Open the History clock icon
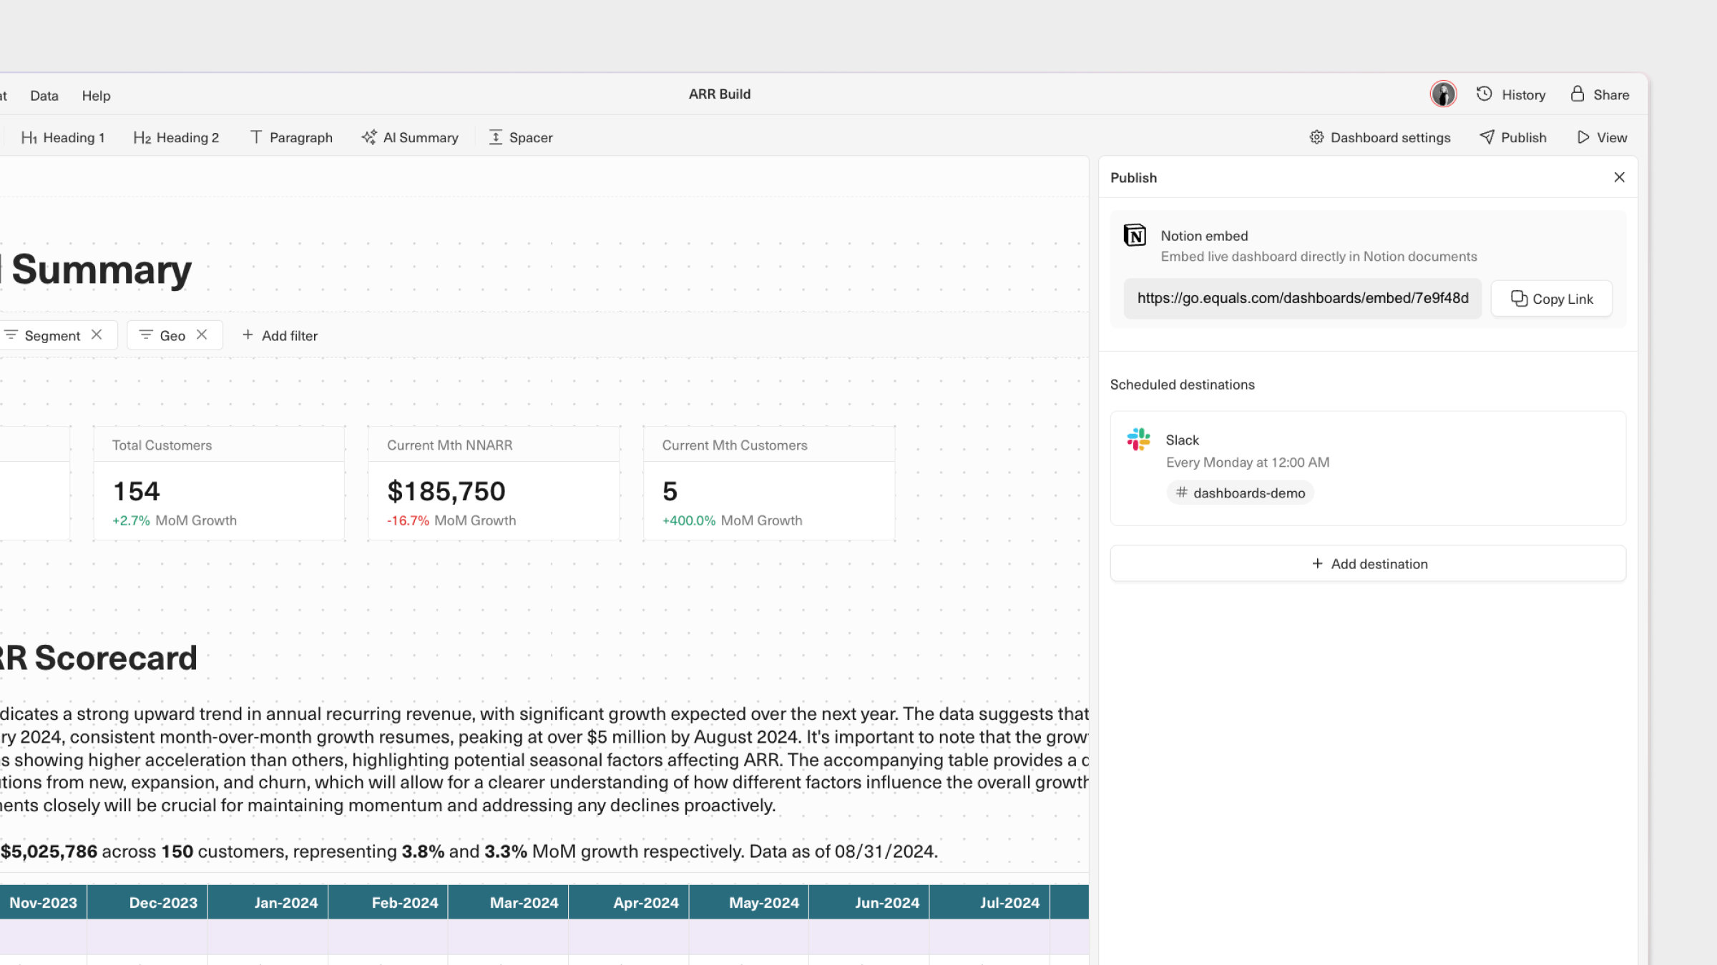Screen dimensions: 1717x965 point(1484,94)
